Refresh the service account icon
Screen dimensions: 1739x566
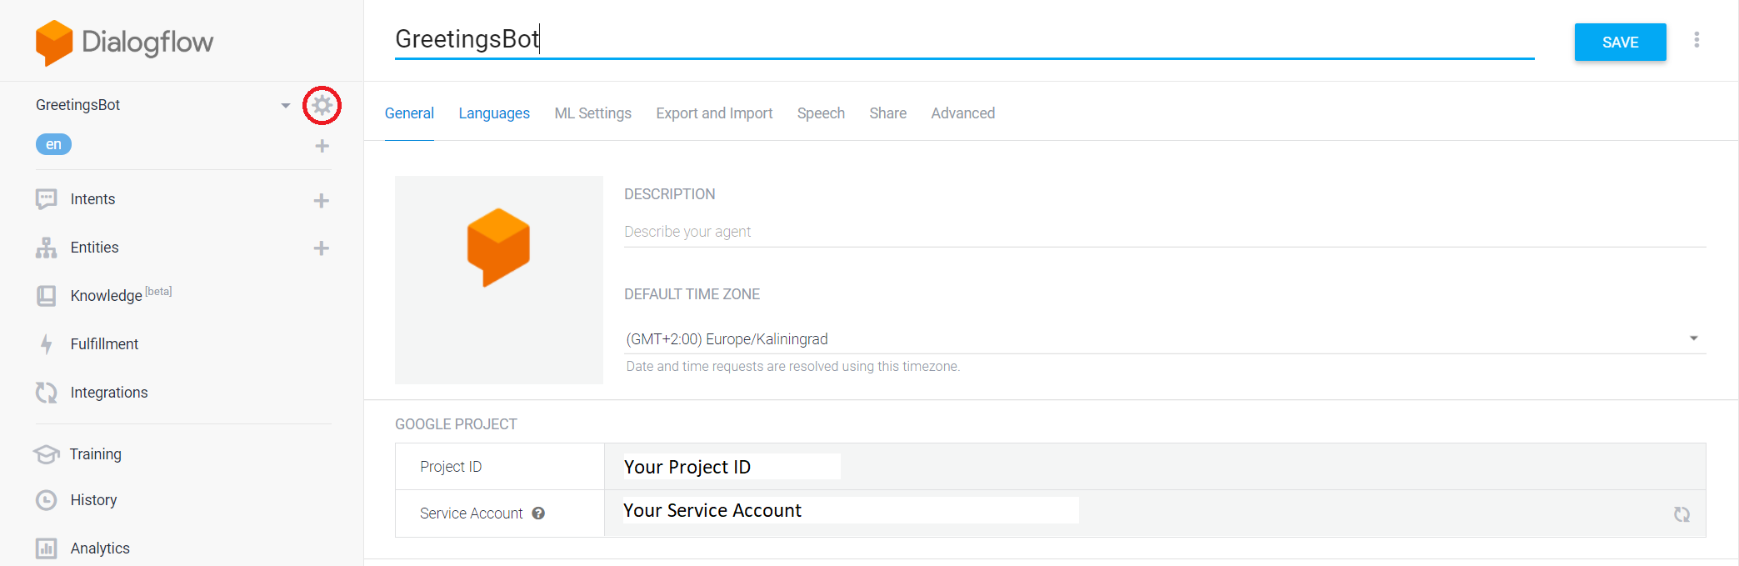[1682, 514]
